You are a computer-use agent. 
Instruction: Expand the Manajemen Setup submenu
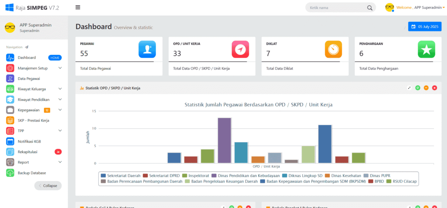click(x=60, y=68)
